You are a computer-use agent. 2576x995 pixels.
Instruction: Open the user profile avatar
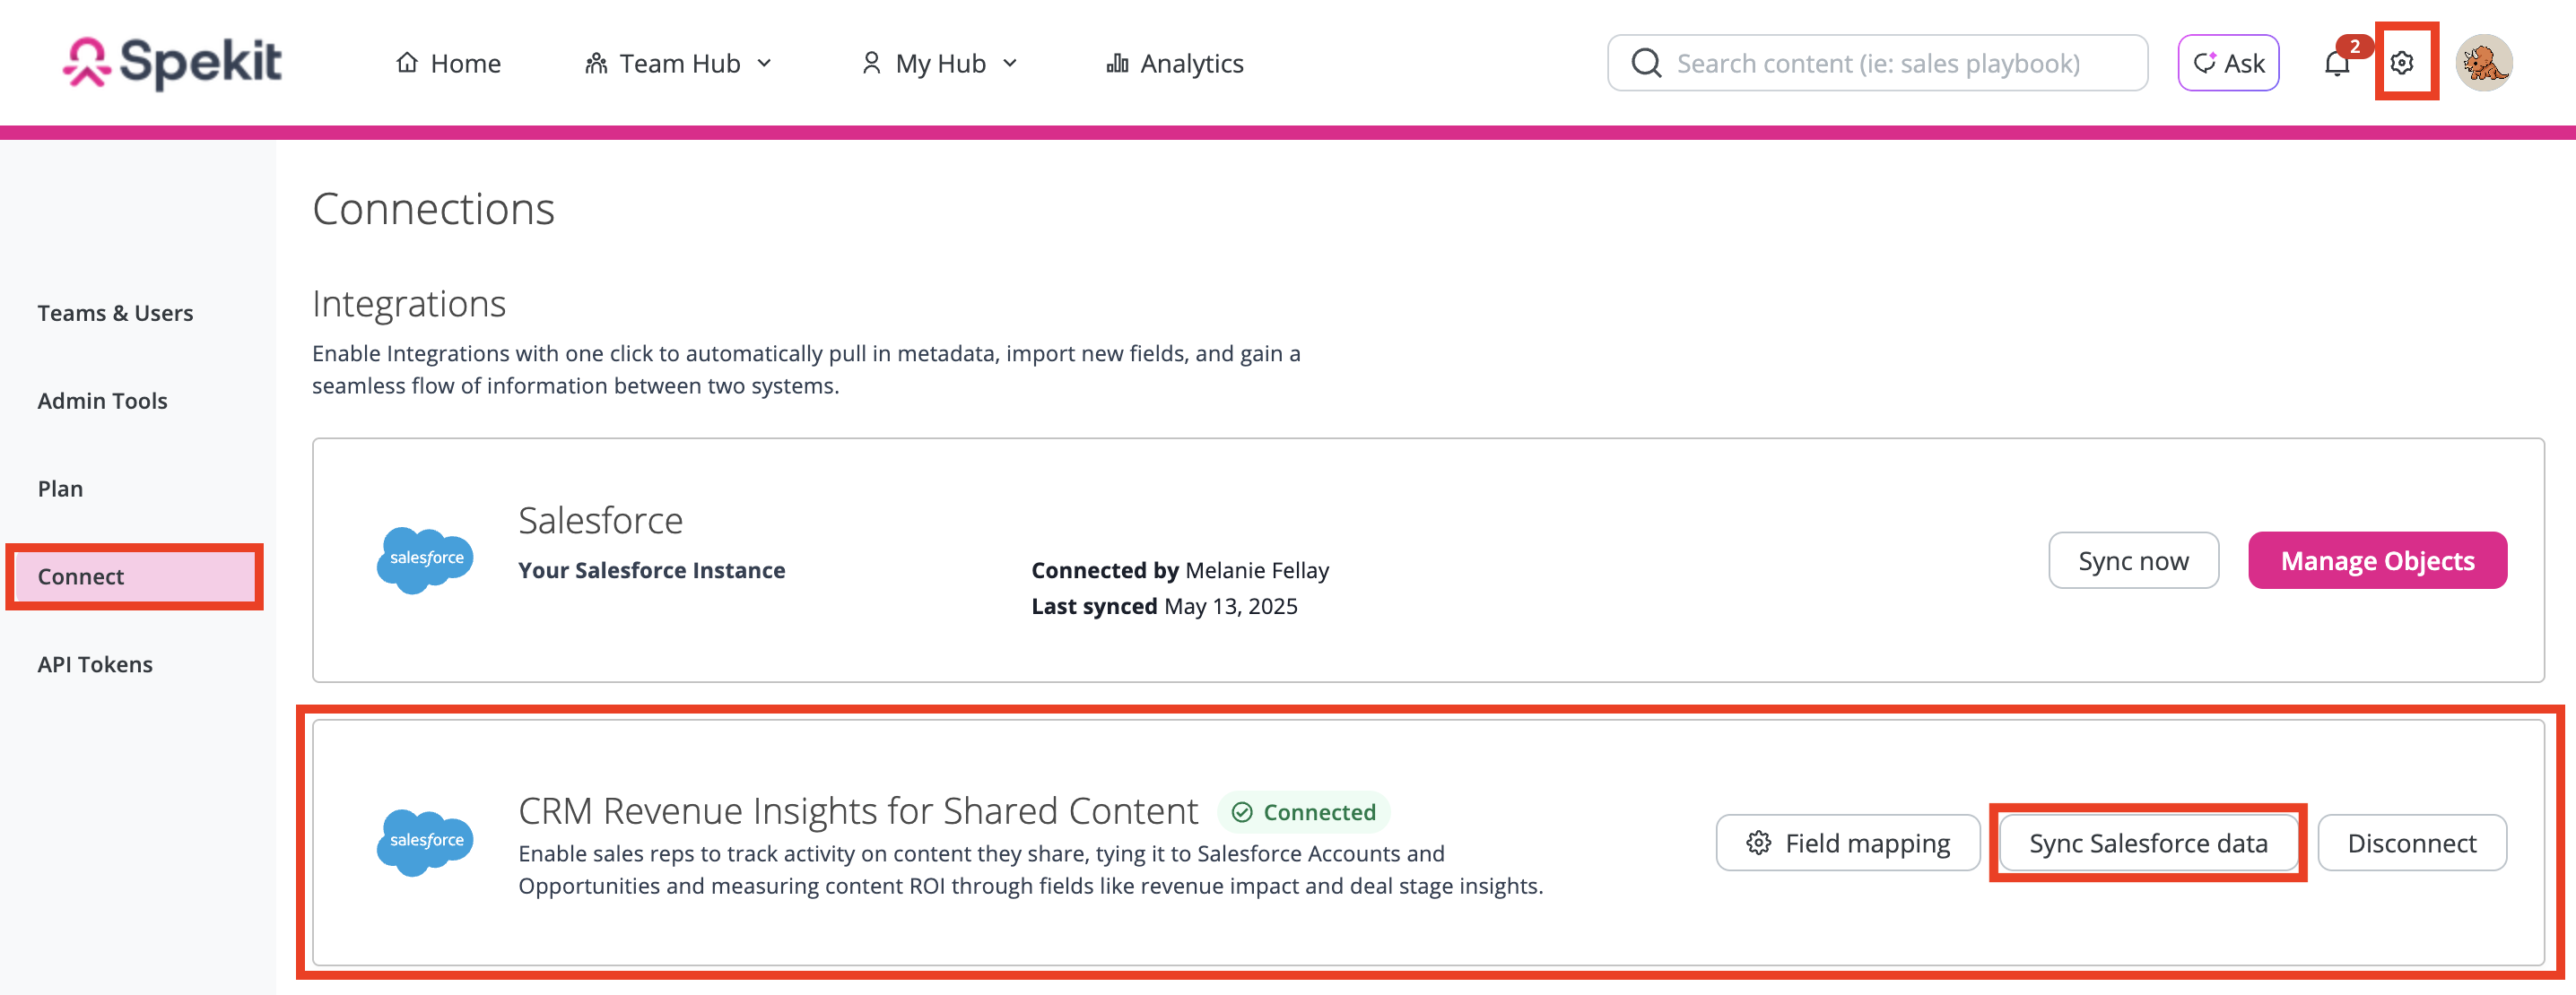click(2484, 63)
